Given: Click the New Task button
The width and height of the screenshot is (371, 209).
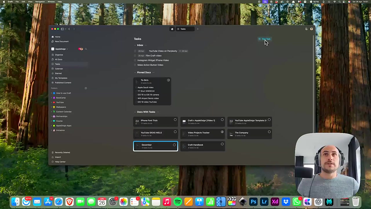Looking at the screenshot, I should tap(264, 39).
